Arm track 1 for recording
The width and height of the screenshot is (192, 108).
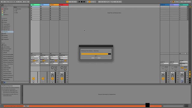click(x=33, y=82)
